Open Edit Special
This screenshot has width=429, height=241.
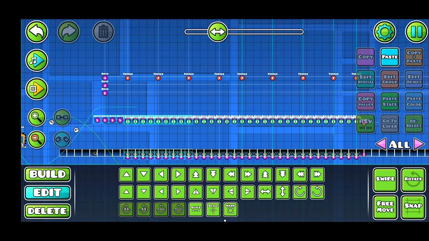(x=366, y=79)
